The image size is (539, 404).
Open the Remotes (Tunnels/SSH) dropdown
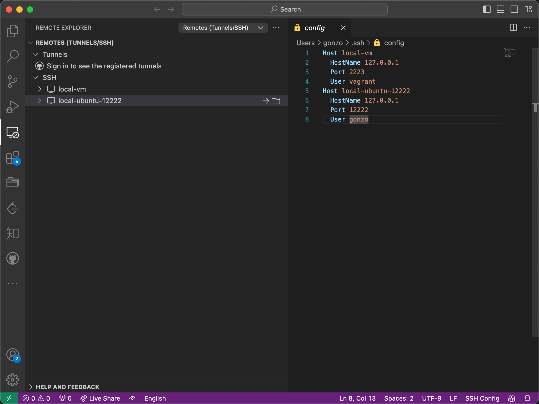click(x=223, y=28)
